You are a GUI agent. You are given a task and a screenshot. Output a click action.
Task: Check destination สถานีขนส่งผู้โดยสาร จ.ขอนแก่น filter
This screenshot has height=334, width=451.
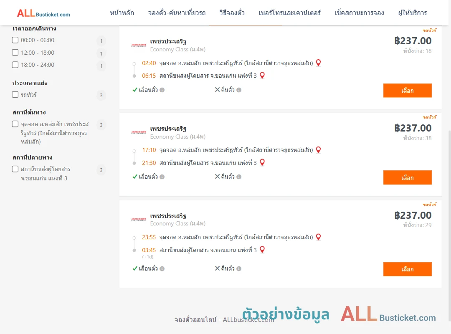click(x=15, y=169)
